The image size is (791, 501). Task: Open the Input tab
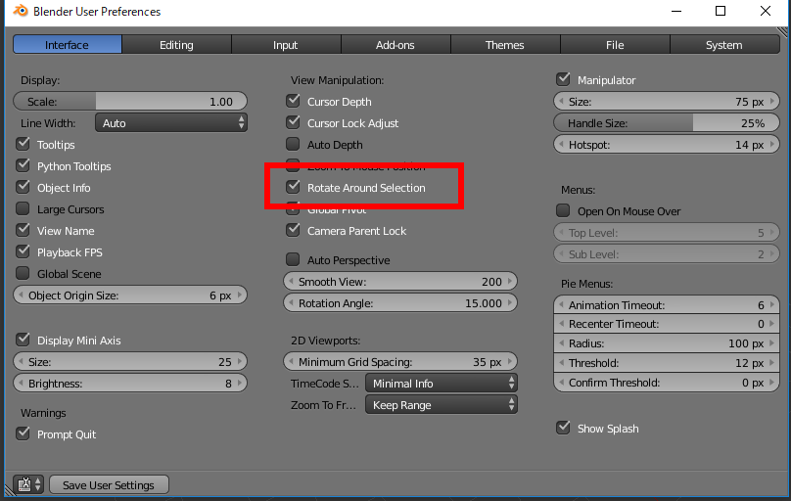pyautogui.click(x=286, y=45)
